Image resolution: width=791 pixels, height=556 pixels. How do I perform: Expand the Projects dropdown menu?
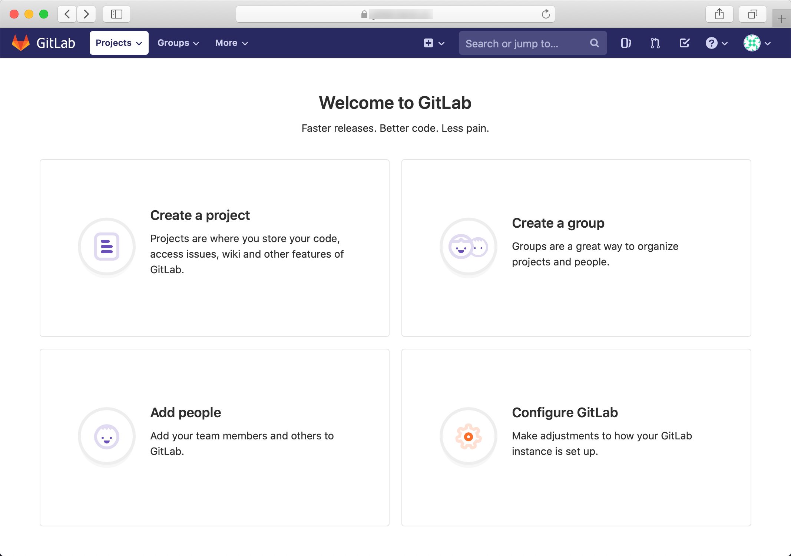tap(119, 43)
